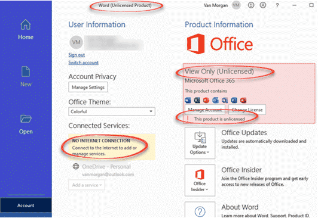
Task: Click the large user VM profile picture
Action: [77, 42]
